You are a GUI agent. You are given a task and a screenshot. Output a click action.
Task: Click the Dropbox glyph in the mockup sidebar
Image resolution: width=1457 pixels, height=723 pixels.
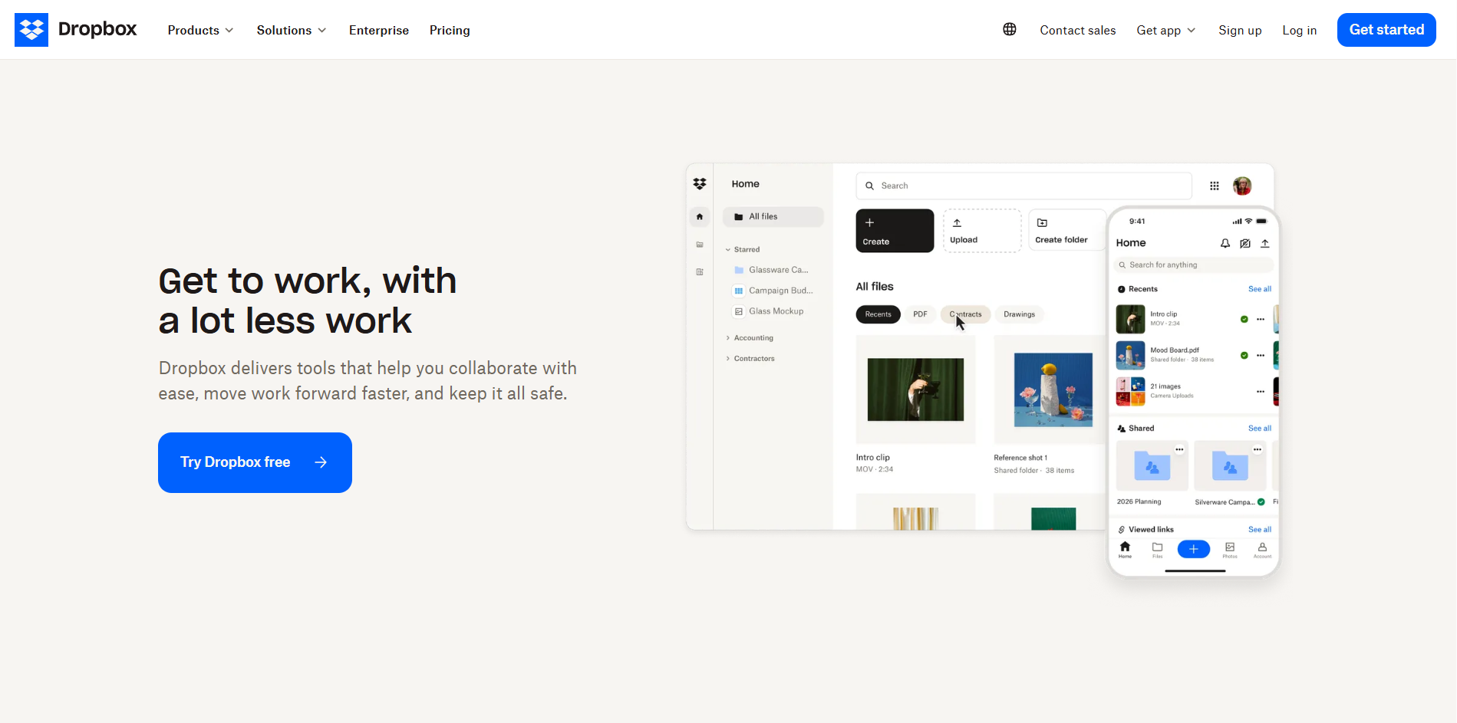pyautogui.click(x=700, y=184)
